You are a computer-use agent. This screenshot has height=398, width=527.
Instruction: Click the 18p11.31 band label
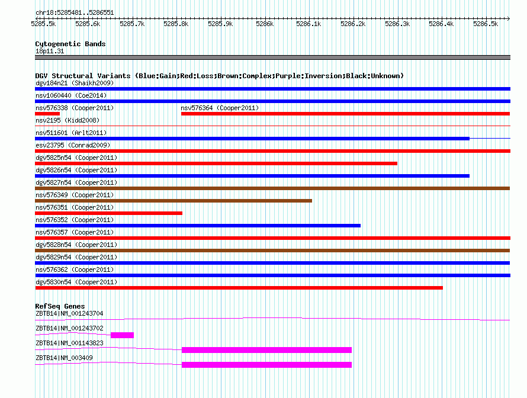point(50,52)
